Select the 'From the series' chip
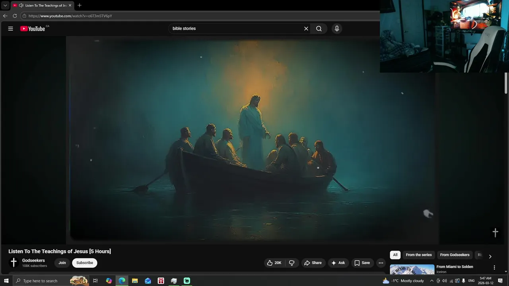The width and height of the screenshot is (509, 286). 419,255
